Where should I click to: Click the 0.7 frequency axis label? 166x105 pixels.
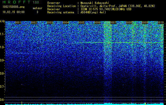click(2, 87)
